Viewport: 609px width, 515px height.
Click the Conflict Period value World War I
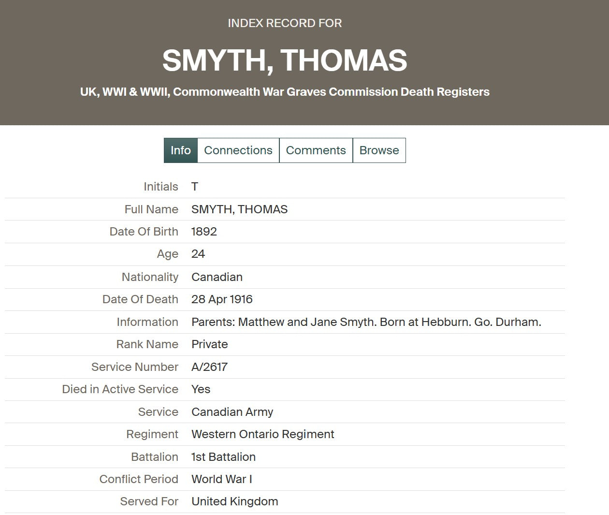pyautogui.click(x=222, y=479)
